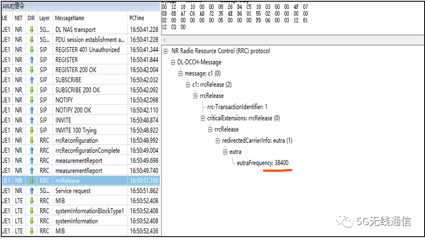The height and width of the screenshot is (240, 425).
Task: Select the measurementReport at 16:50:49.740
Action: click(81, 171)
